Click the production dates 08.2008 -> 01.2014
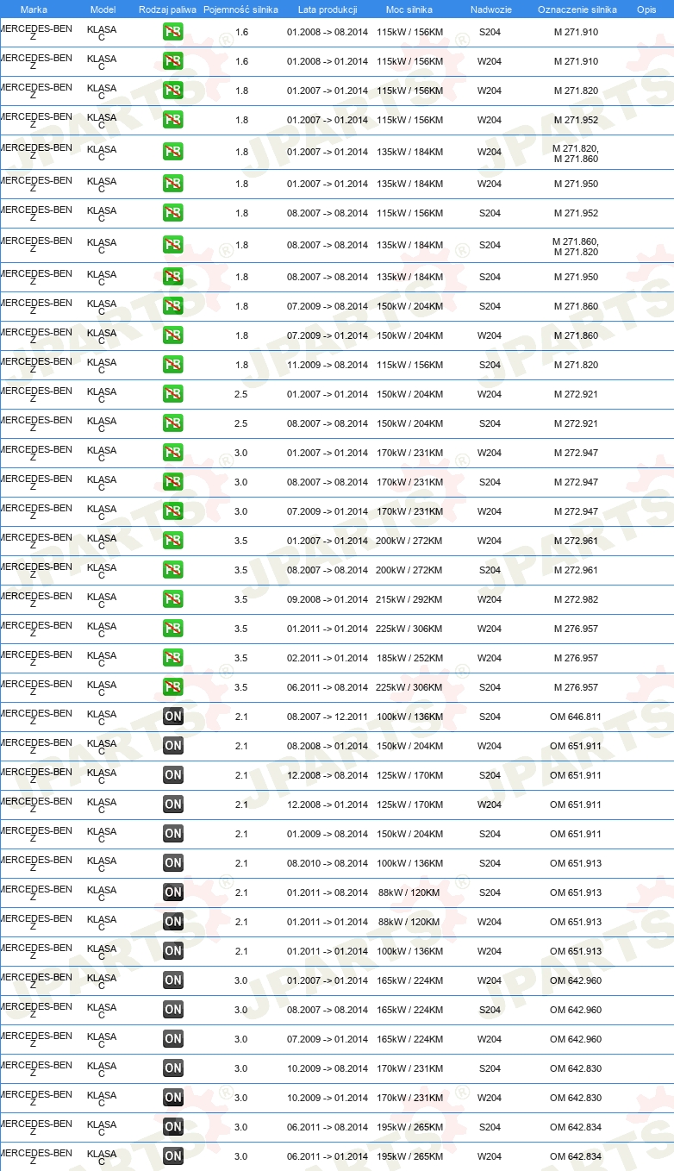Image resolution: width=674 pixels, height=1171 pixels. (328, 746)
